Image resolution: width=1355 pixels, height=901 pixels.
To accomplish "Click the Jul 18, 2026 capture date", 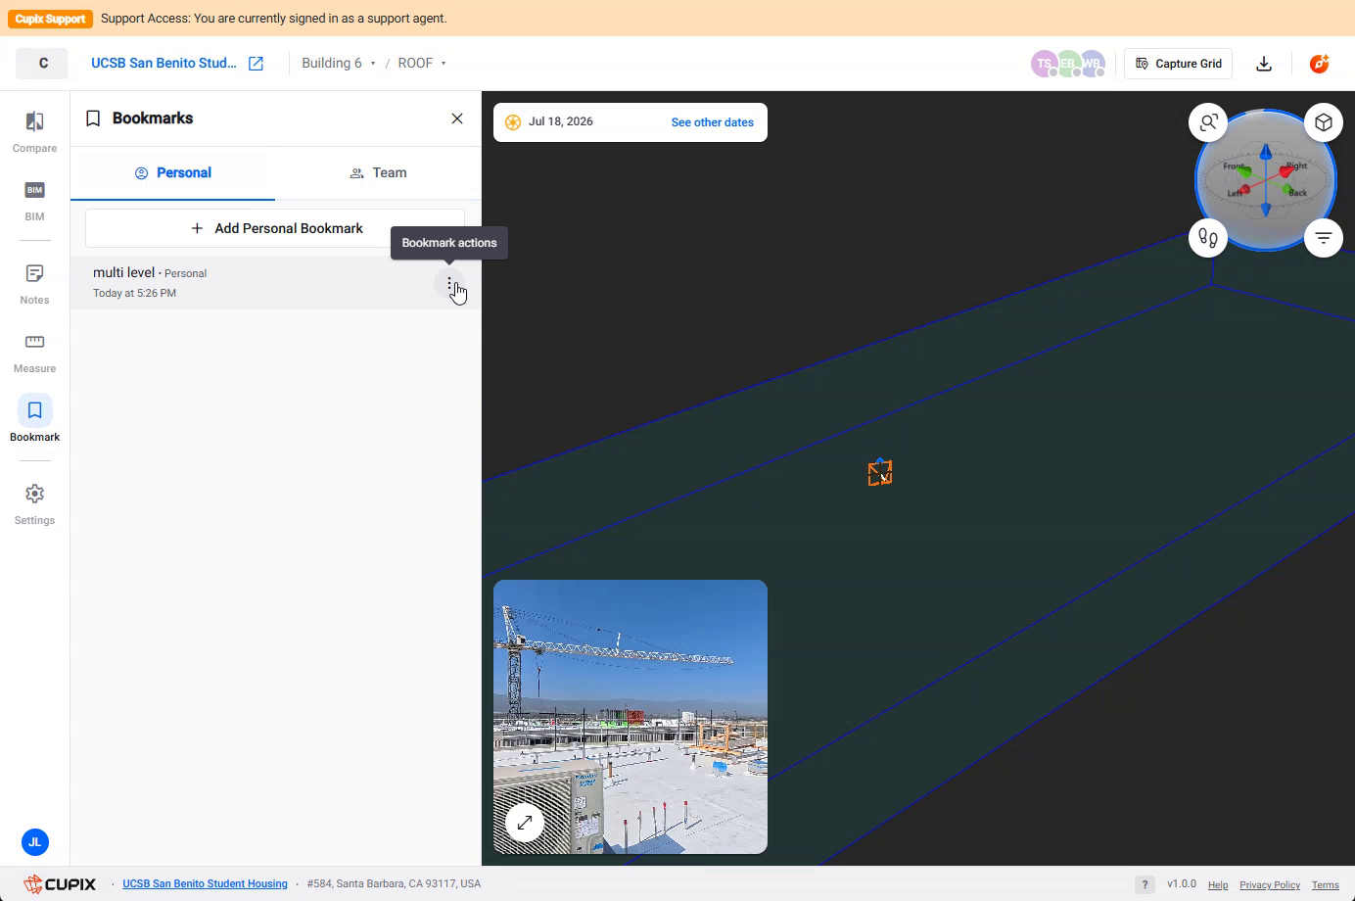I will click(561, 122).
